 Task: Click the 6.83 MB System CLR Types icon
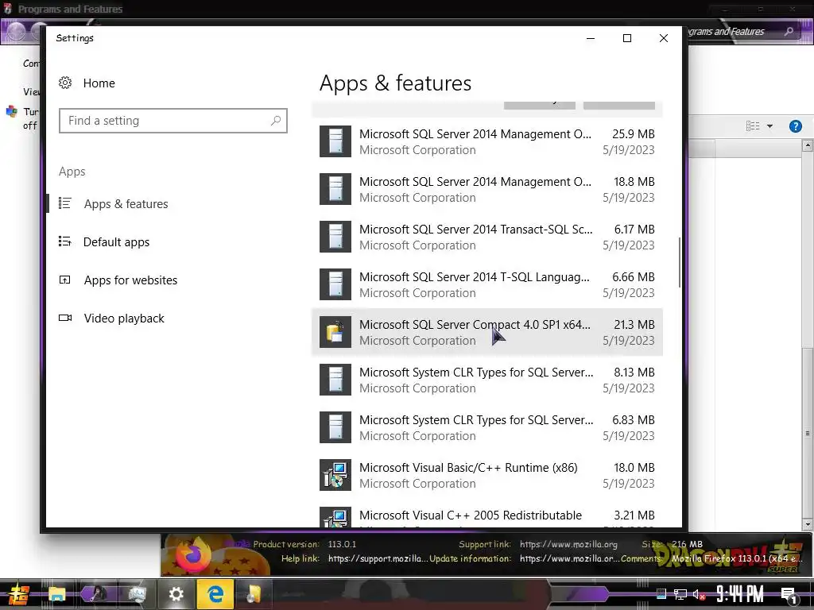(335, 427)
